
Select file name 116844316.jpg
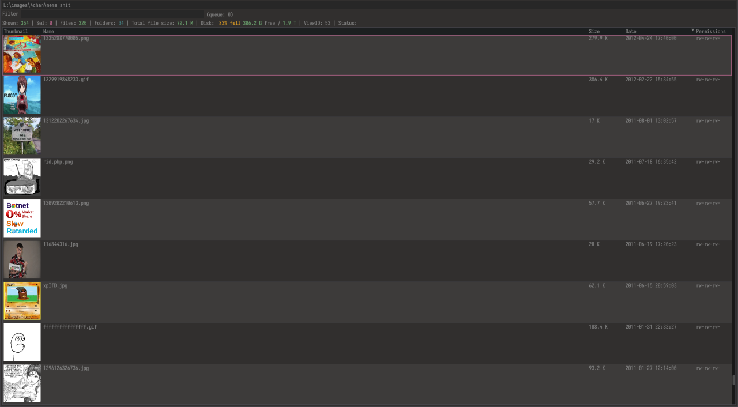[x=61, y=244]
